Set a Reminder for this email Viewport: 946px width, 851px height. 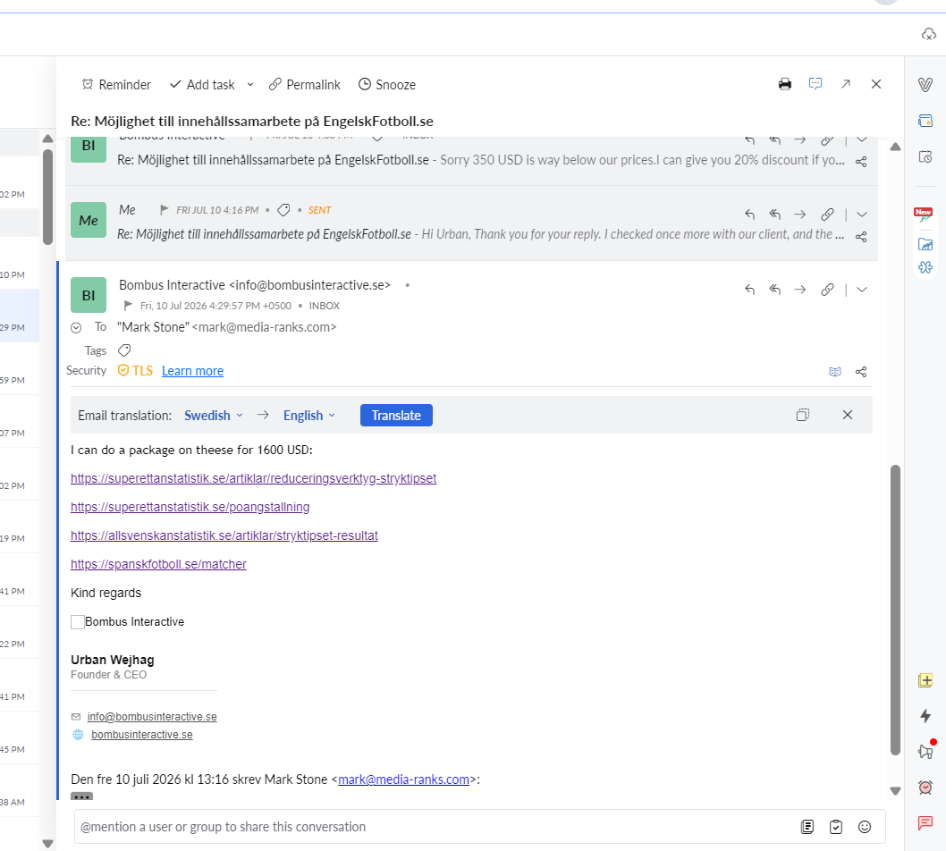coord(116,84)
